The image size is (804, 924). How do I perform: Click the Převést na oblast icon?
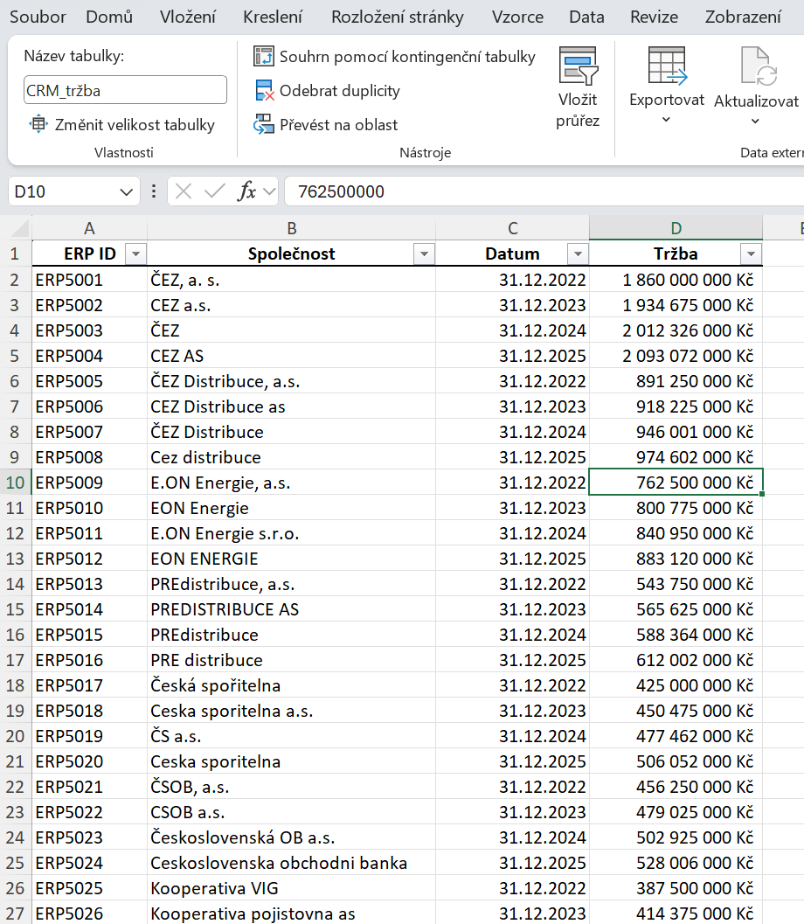(x=264, y=125)
